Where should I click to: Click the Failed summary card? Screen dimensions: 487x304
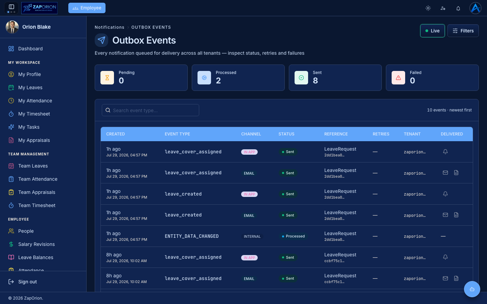click(x=432, y=78)
